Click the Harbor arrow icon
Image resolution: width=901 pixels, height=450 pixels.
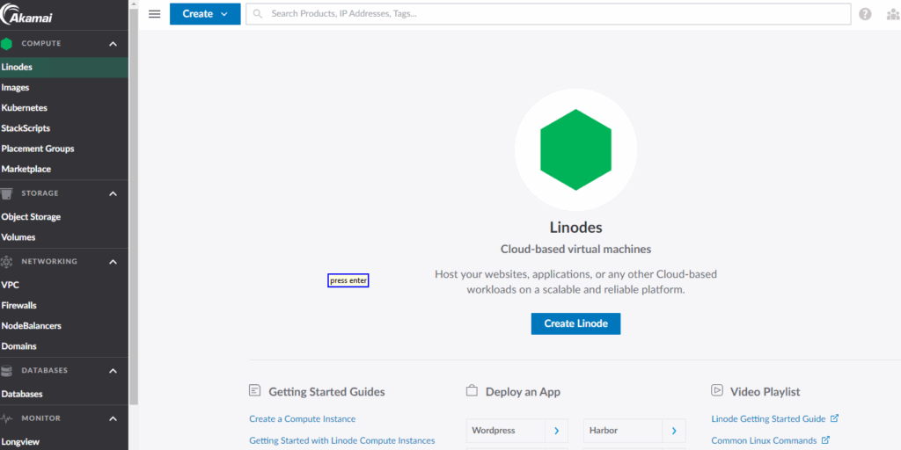[673, 431]
